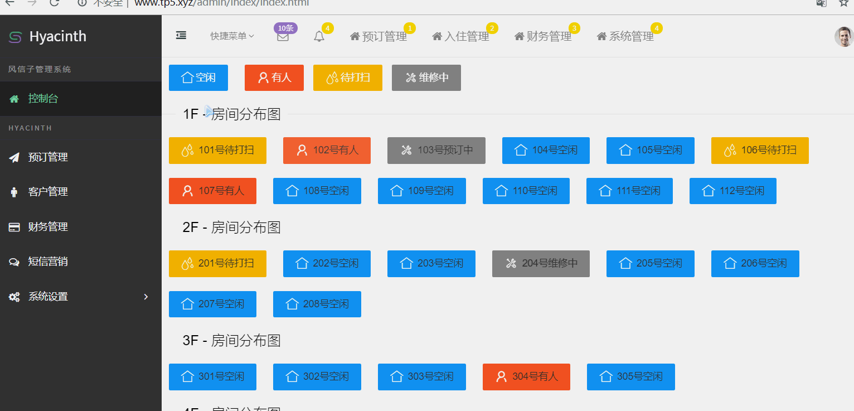Open the mail envelope messages icon
This screenshot has width=854, height=411.
pos(283,37)
